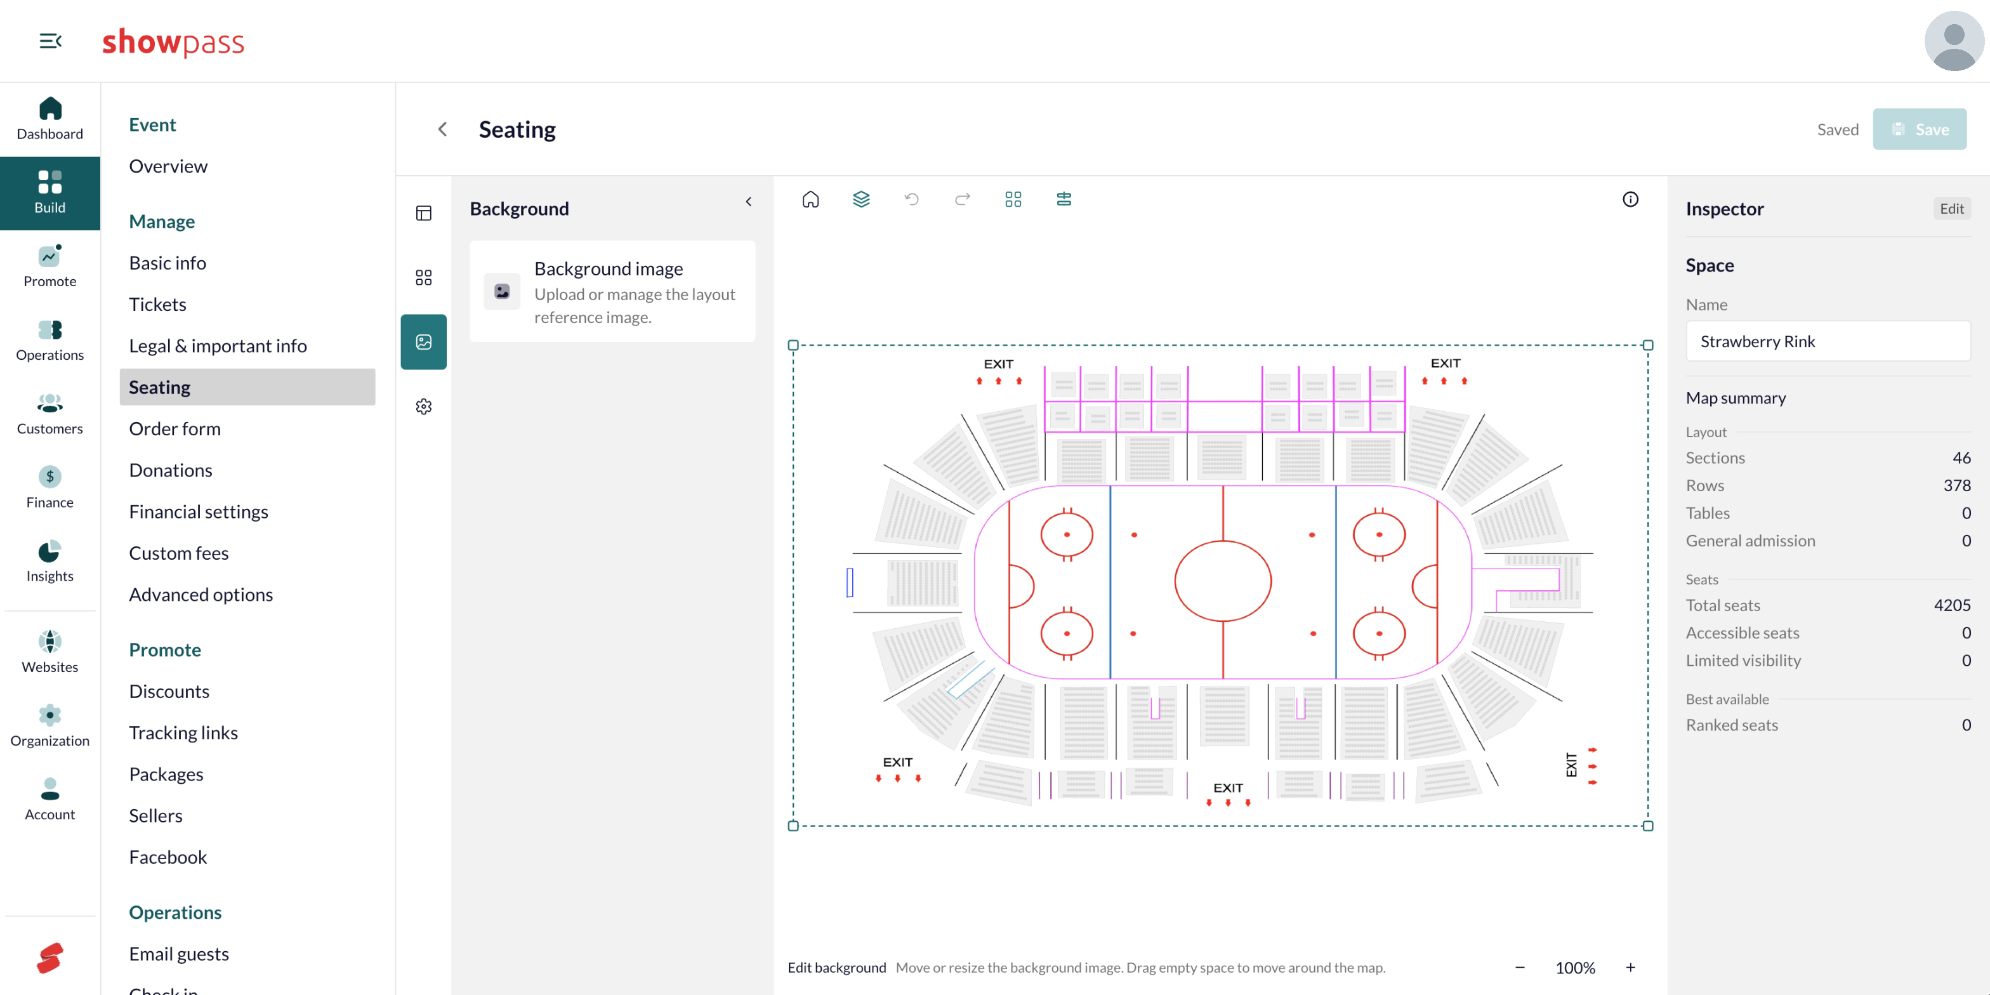Open the Tickets menu item
The image size is (1990, 995).
(x=157, y=305)
